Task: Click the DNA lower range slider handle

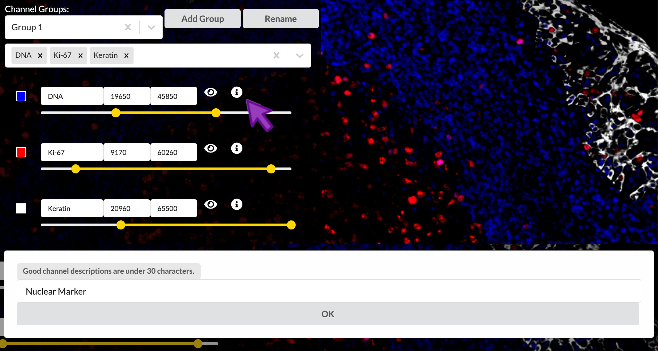Action: click(116, 113)
